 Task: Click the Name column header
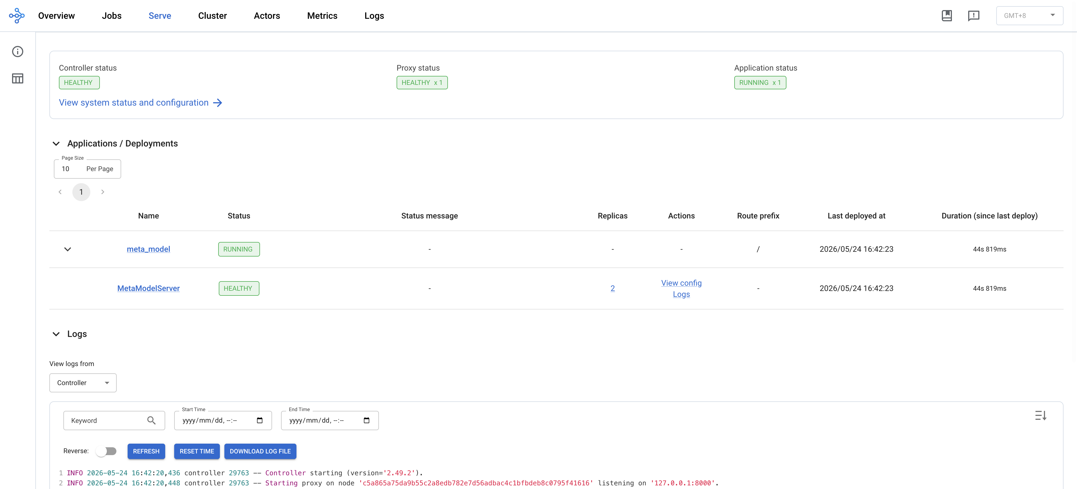(x=148, y=216)
